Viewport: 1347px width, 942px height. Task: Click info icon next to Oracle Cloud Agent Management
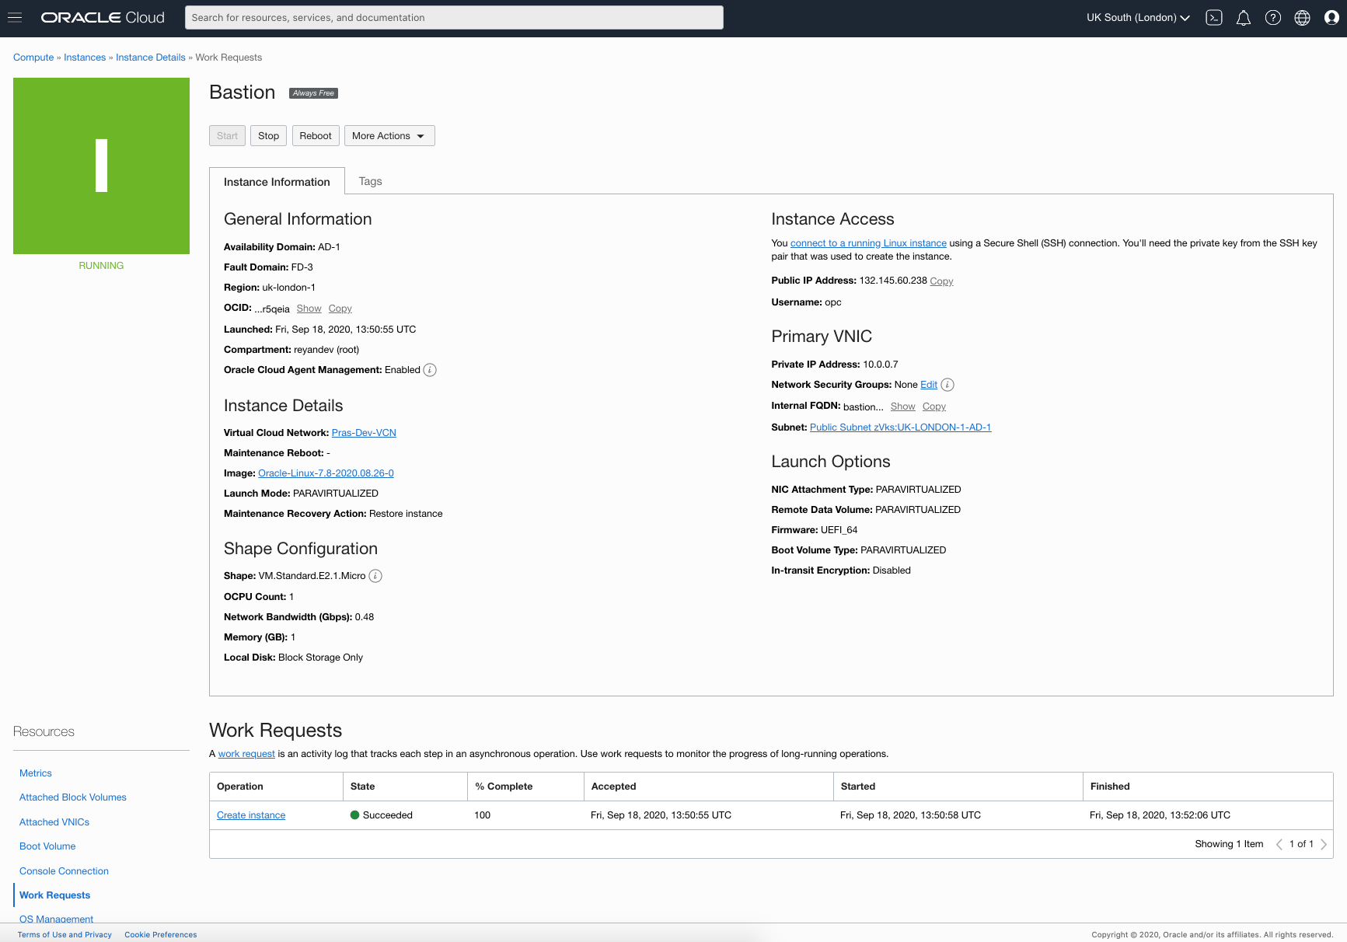(430, 370)
